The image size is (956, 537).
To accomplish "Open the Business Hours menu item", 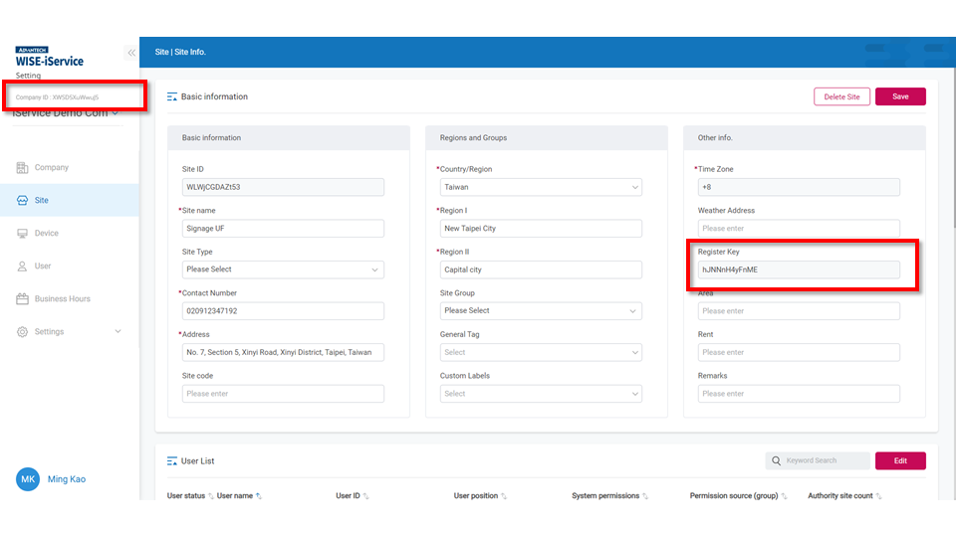I will (63, 299).
